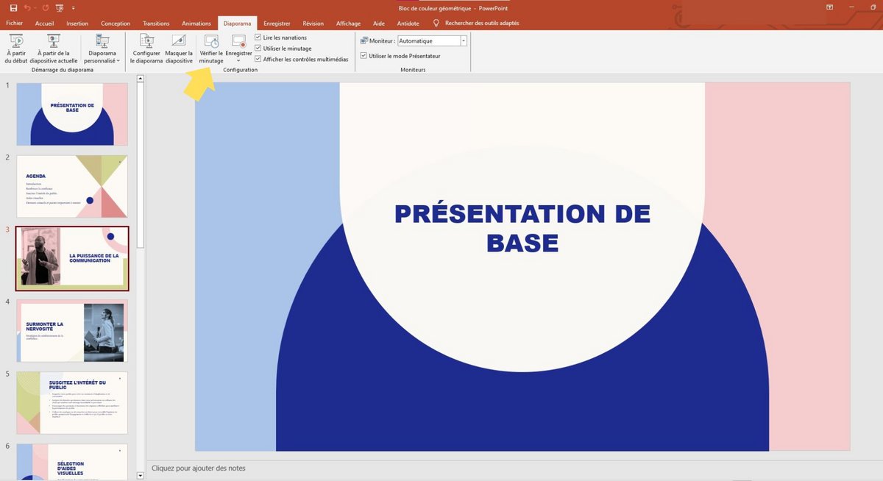Switch to the Transitions tab
Viewport: 883px width, 481px height.
click(x=156, y=24)
